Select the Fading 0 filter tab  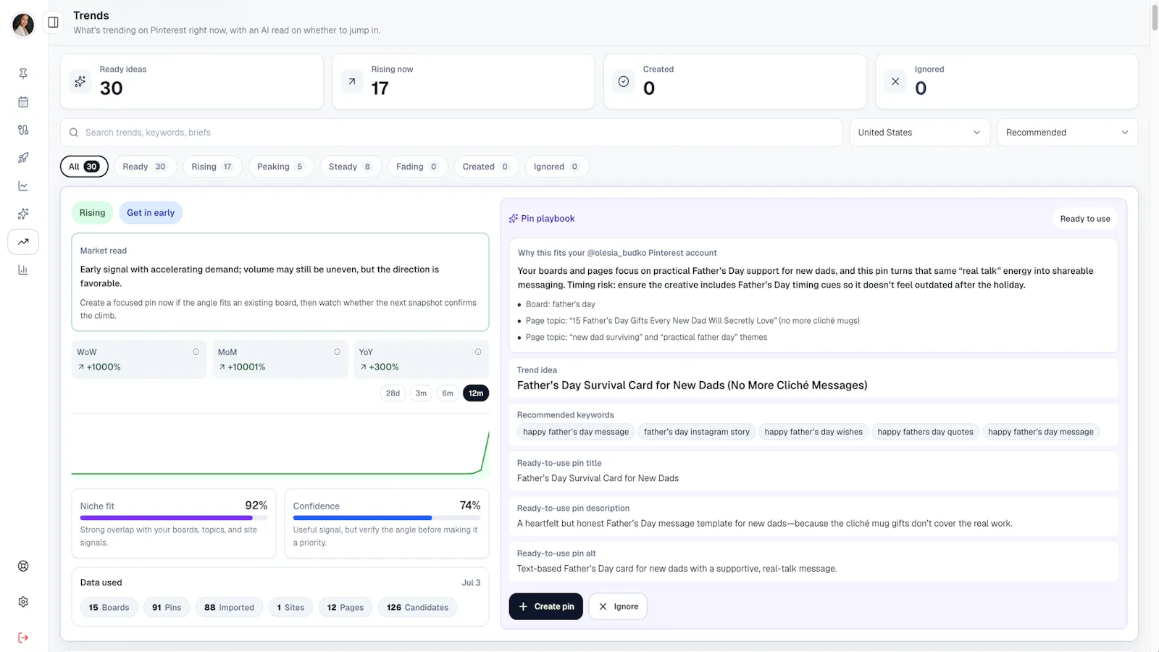pyautogui.click(x=417, y=167)
